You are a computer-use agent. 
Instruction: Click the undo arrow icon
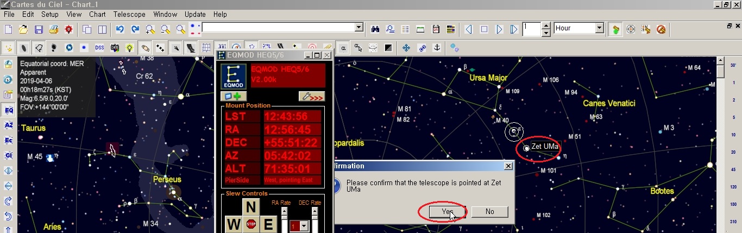point(120,29)
